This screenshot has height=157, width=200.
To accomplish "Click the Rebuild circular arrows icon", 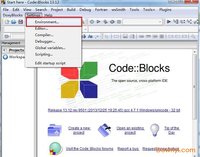I will [112, 22].
